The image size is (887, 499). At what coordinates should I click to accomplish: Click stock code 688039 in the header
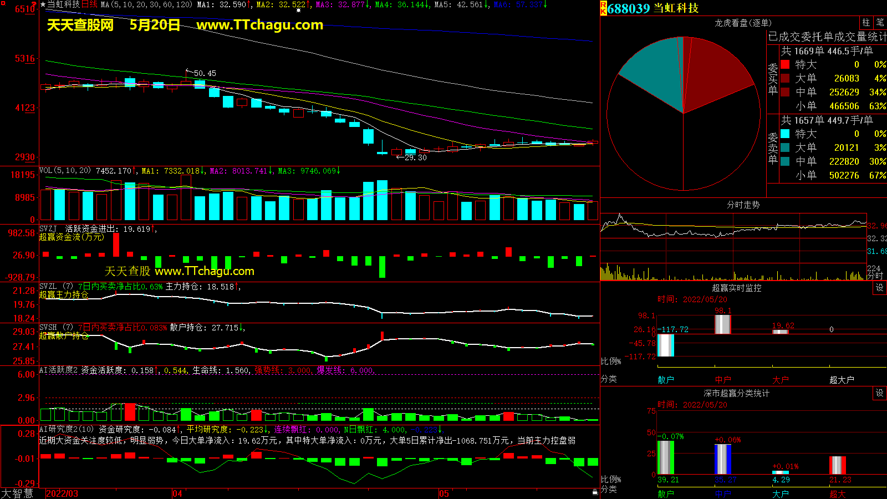[629, 8]
